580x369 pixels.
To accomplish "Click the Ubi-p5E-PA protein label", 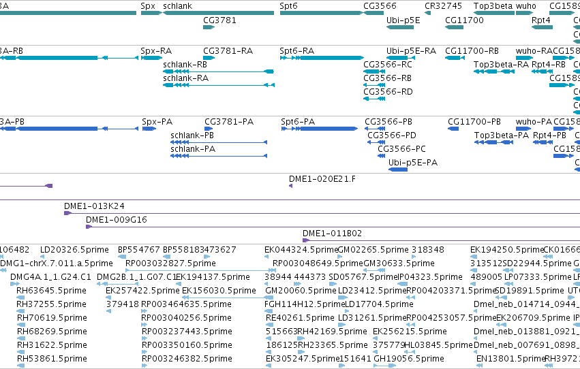I will pyautogui.click(x=413, y=163).
